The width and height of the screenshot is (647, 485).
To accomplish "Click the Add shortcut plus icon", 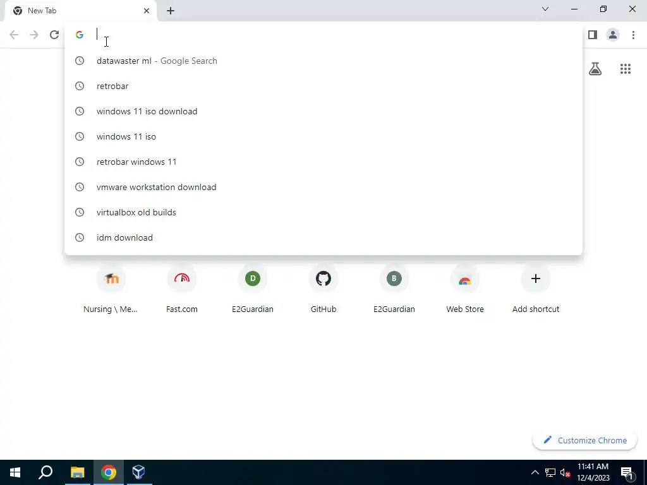I will pyautogui.click(x=536, y=278).
